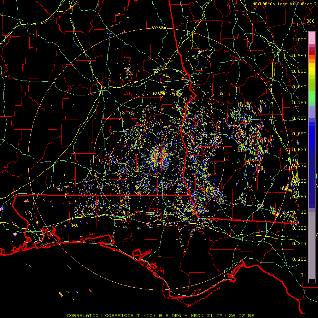Click the Correlation Coefficient caption at bottom
The width and height of the screenshot is (318, 318).
(160, 316)
